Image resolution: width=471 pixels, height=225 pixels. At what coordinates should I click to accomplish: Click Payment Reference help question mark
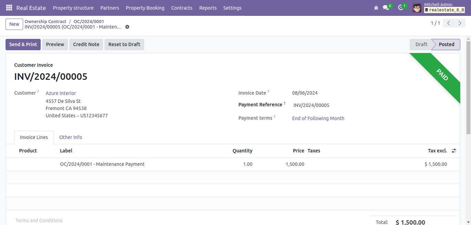pyautogui.click(x=284, y=104)
